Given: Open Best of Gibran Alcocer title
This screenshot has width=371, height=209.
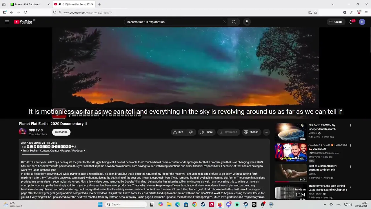Looking at the screenshot, I should [x=323, y=168].
